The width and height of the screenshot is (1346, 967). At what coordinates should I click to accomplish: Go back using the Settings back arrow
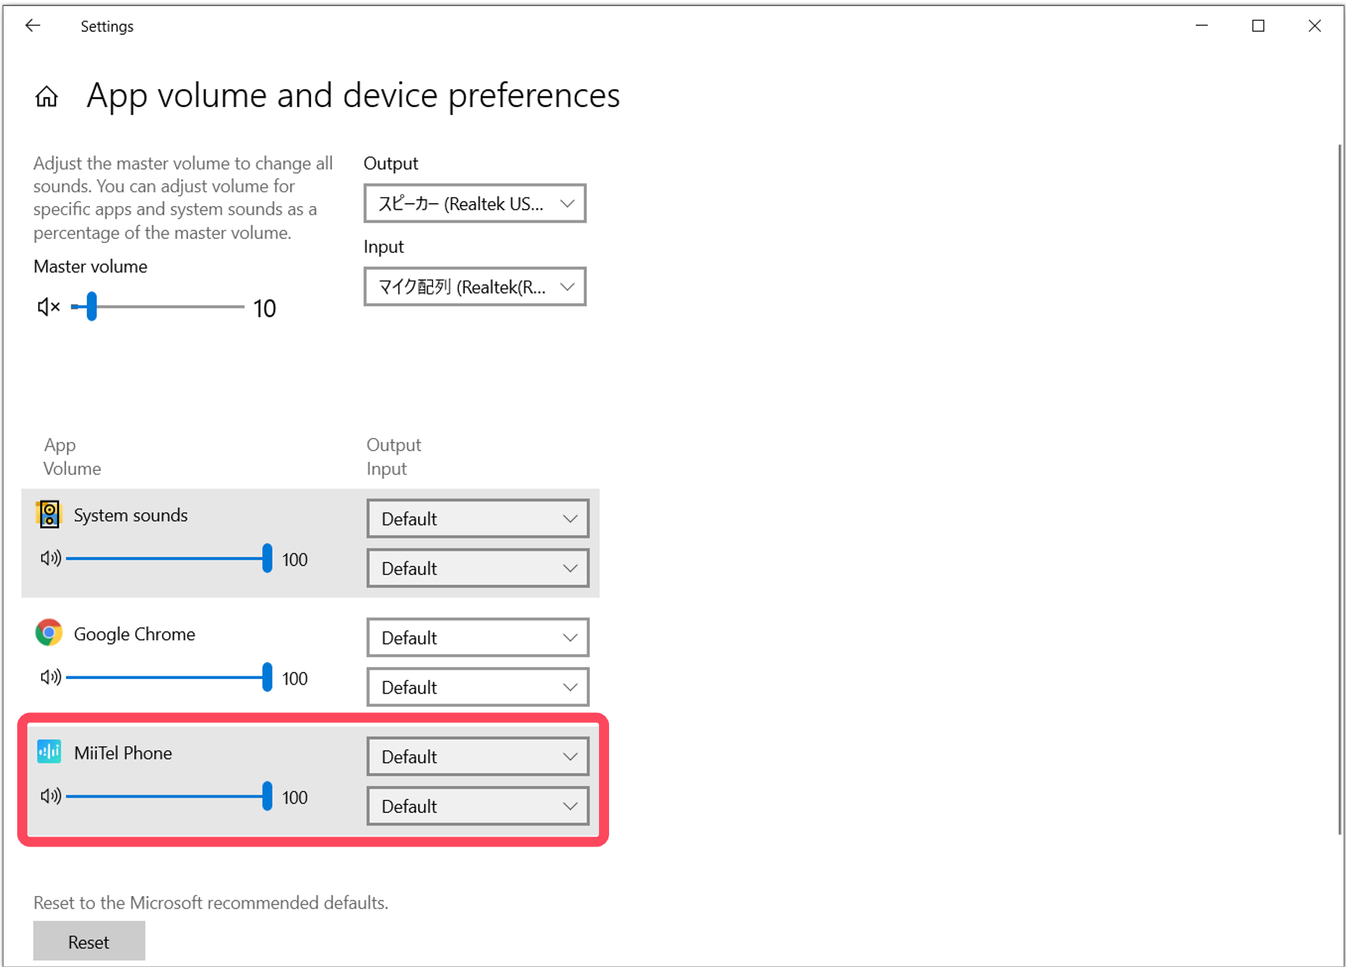click(x=33, y=26)
